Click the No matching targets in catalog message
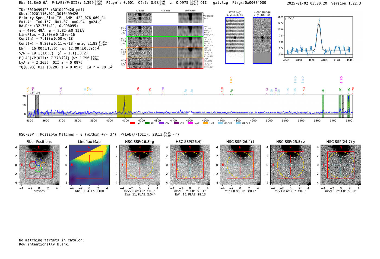Screen dimensions: 380x259 [52, 240]
